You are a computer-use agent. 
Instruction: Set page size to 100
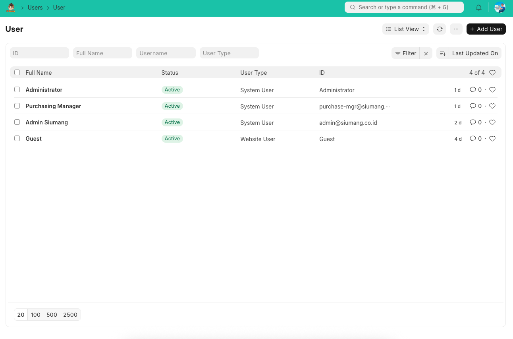coord(36,315)
